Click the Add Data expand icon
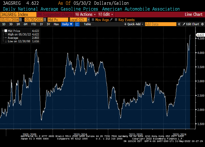 [x=179, y=24]
